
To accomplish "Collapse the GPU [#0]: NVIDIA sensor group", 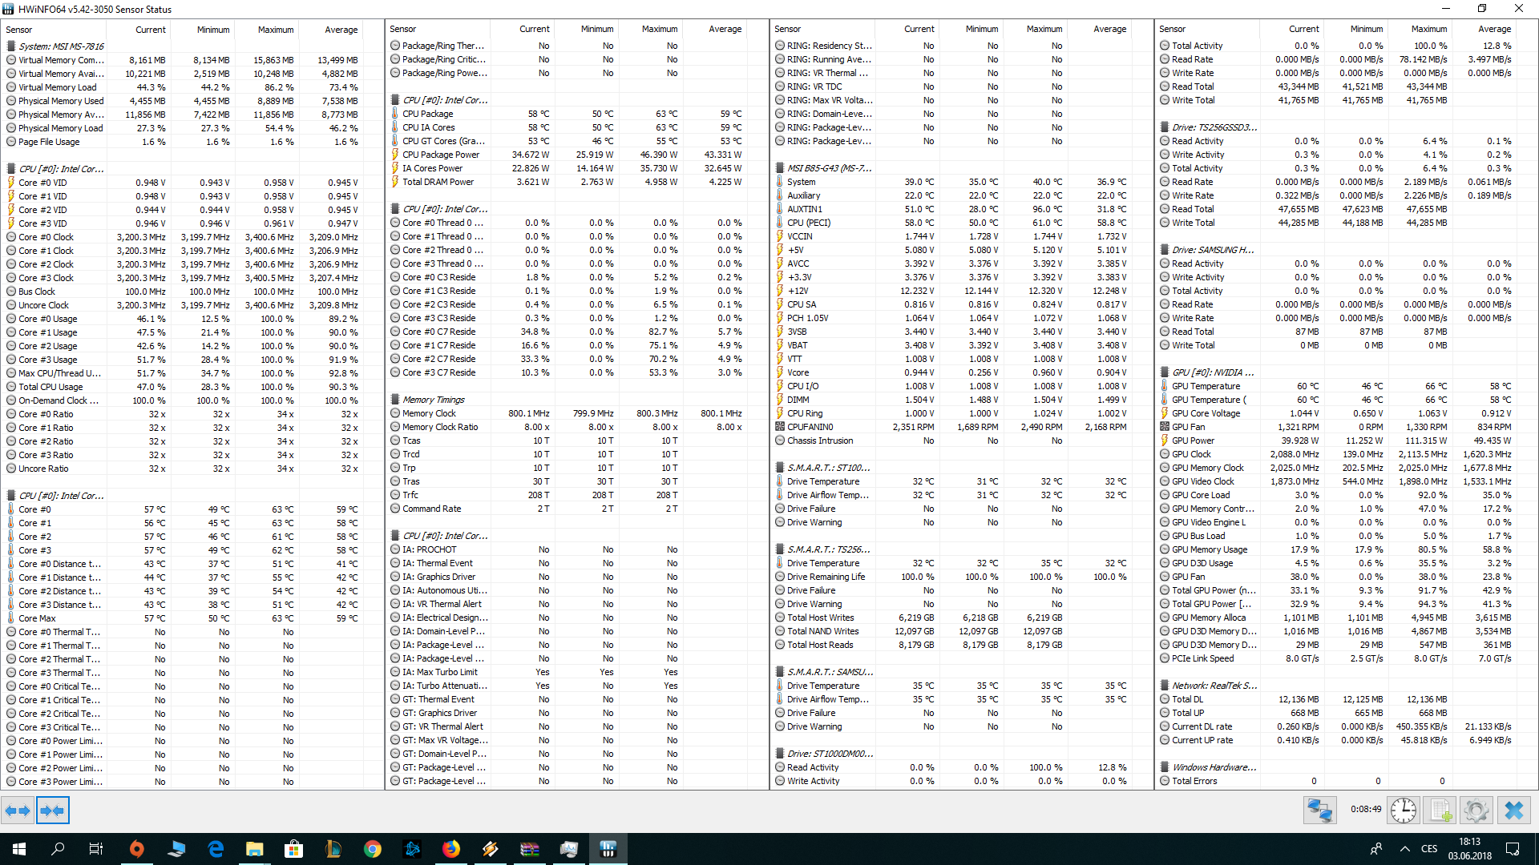I will 1212,372.
